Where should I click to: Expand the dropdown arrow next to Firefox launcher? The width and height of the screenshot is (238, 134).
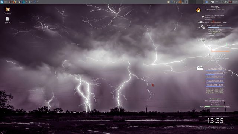17,2
